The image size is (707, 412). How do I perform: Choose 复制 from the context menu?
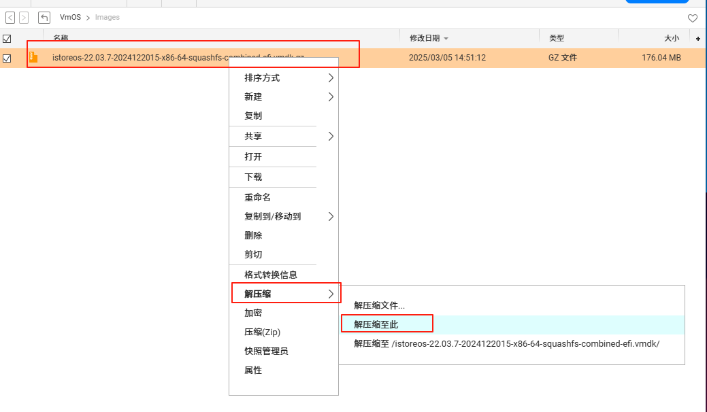(284, 116)
